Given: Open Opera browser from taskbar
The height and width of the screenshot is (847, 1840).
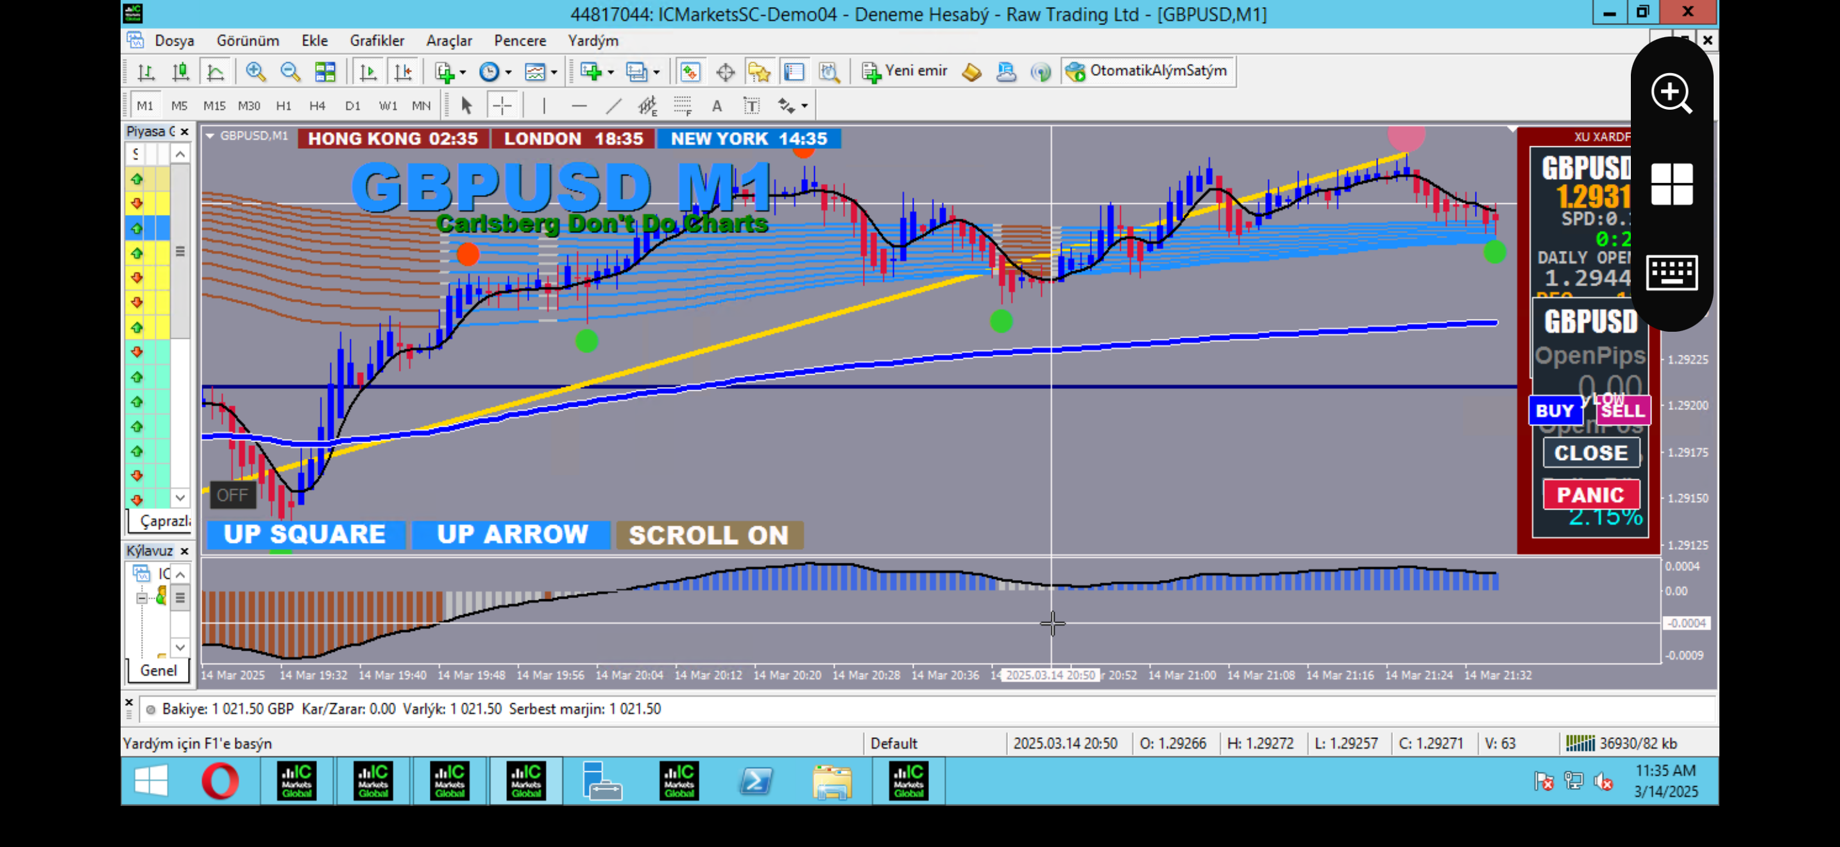Looking at the screenshot, I should point(220,780).
